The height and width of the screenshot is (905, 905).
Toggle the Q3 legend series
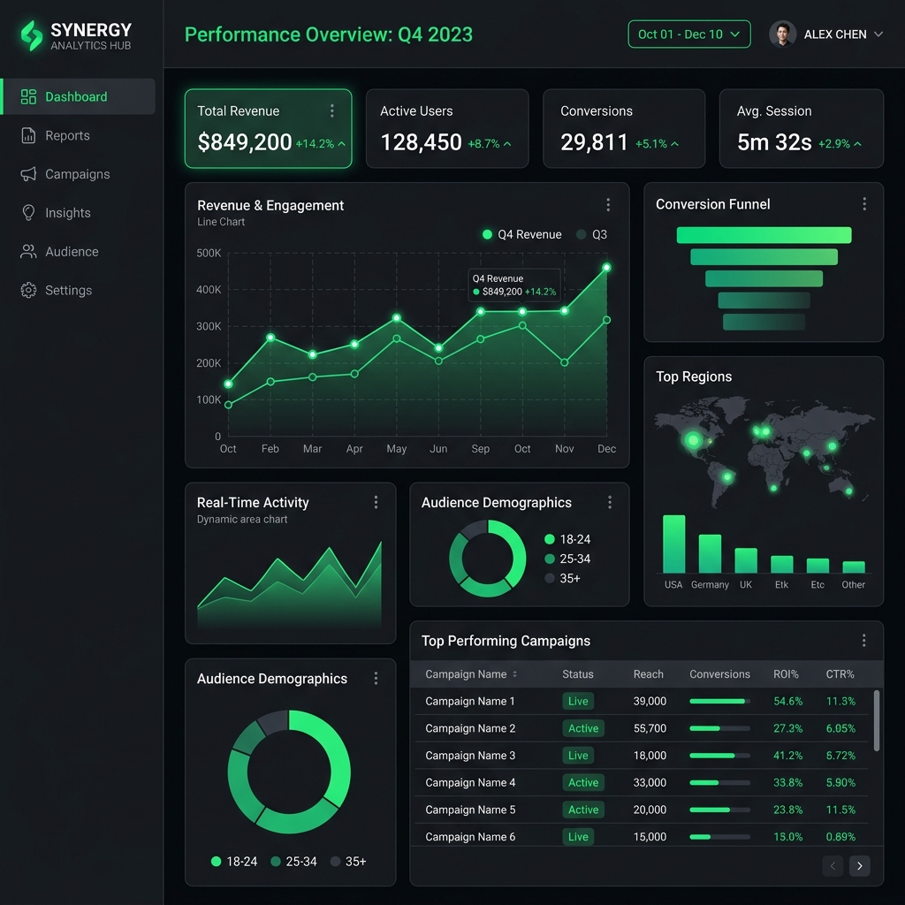click(x=591, y=234)
